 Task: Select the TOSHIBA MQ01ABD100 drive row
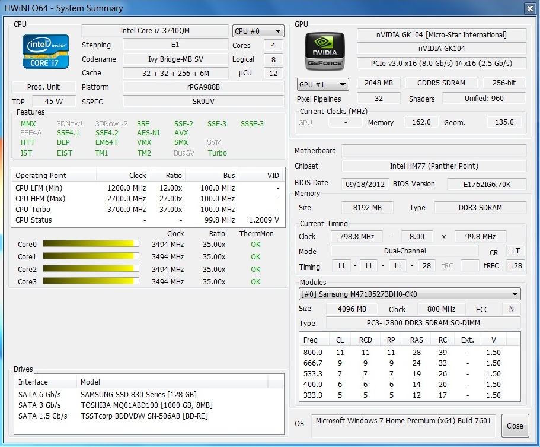click(x=149, y=405)
